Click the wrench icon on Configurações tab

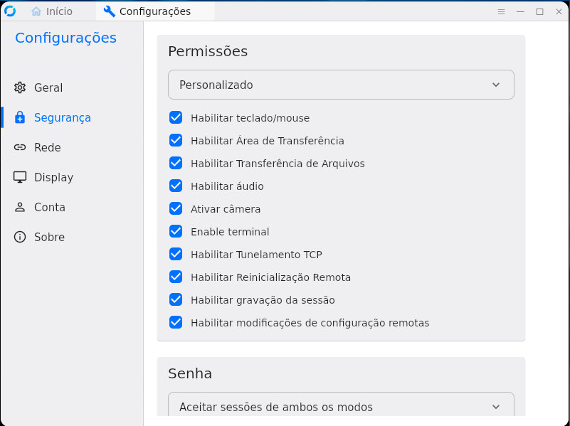109,11
